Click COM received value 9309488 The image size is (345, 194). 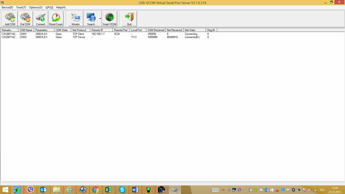click(152, 37)
